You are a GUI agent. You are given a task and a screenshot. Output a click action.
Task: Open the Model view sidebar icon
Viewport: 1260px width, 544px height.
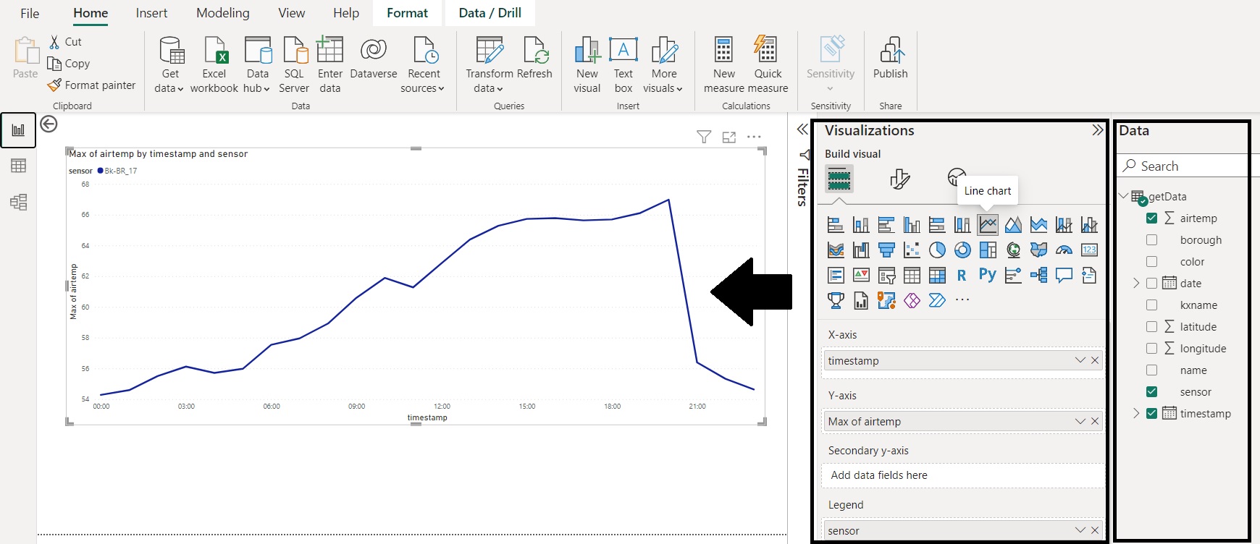coord(19,203)
